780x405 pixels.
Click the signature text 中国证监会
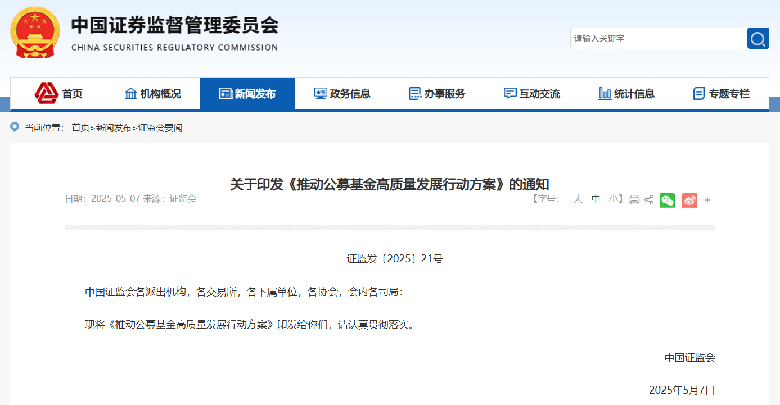[689, 357]
